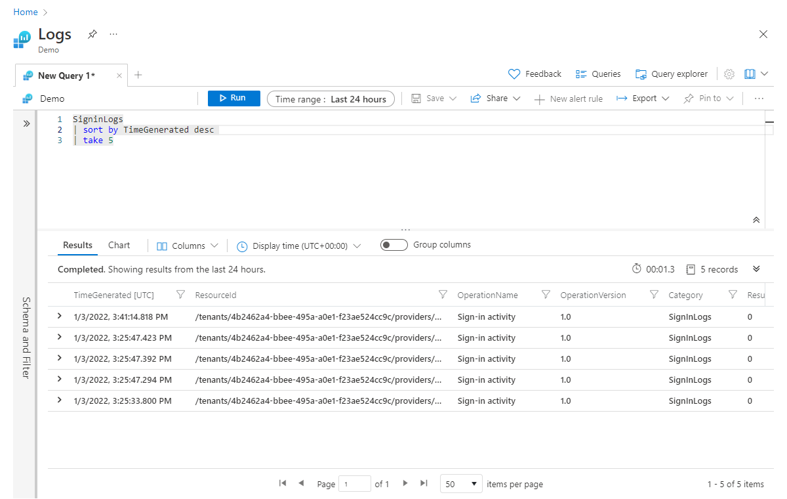
Task: Filter the Category column
Action: click(x=733, y=295)
